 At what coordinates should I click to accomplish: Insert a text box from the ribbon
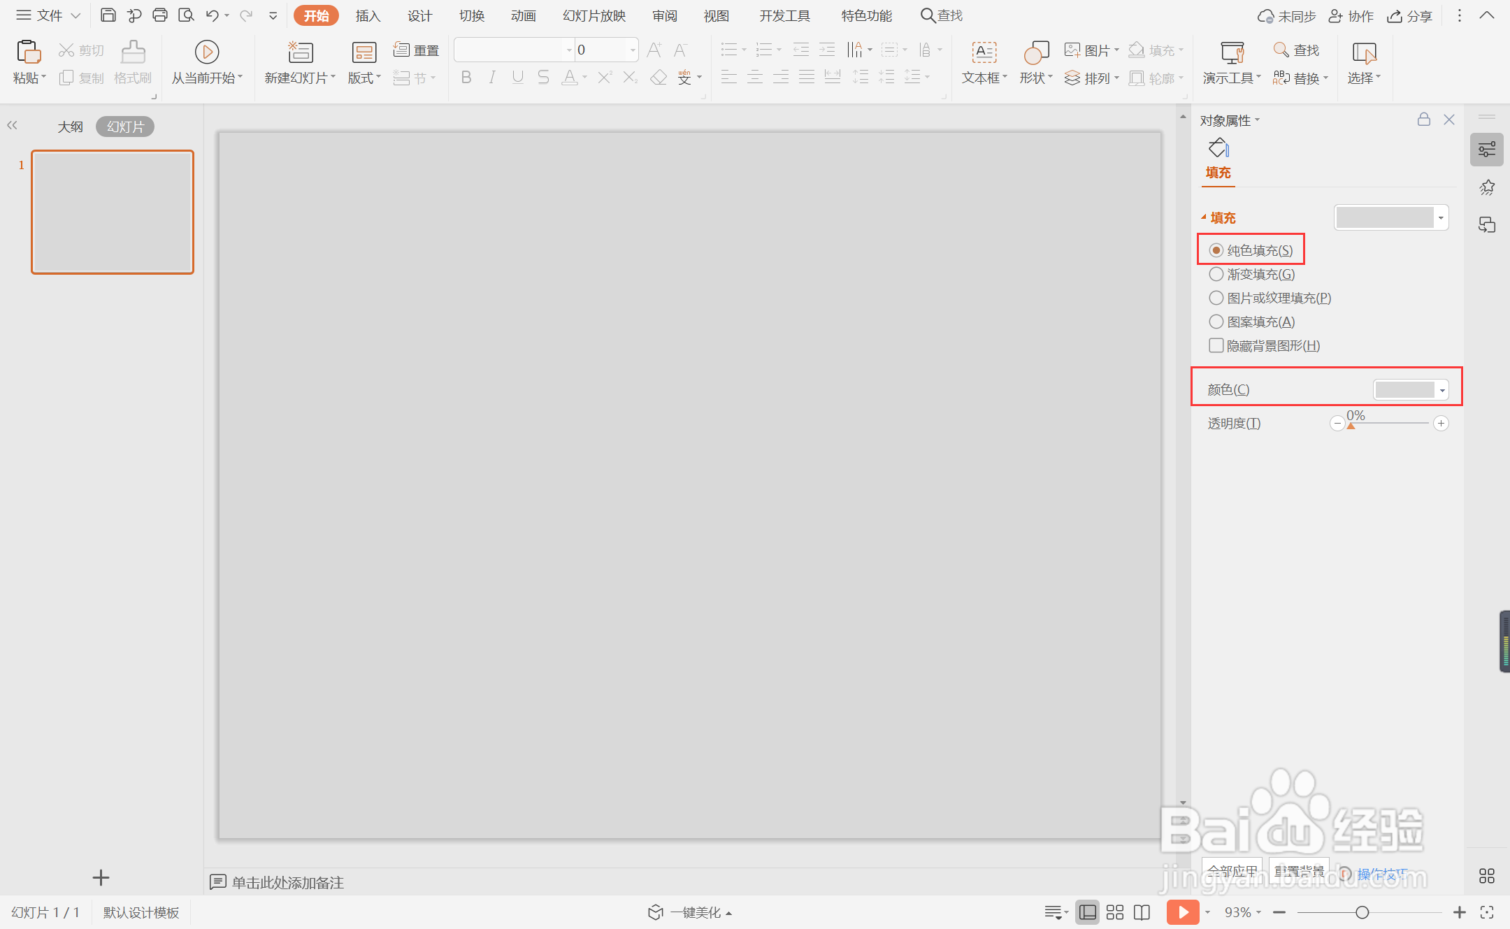tap(984, 53)
